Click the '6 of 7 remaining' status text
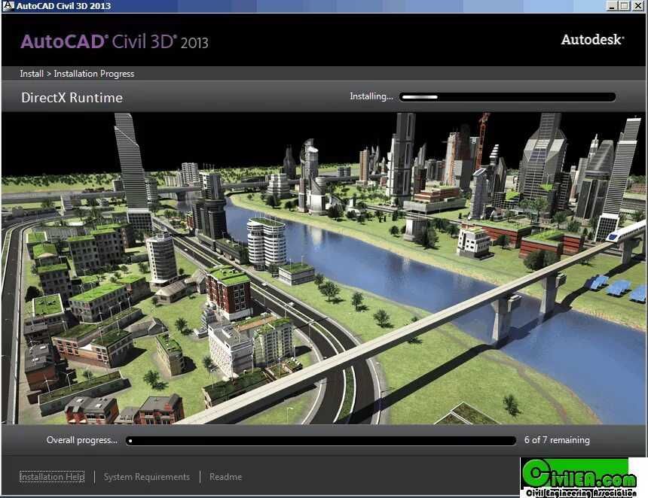The width and height of the screenshot is (648, 498). [557, 440]
